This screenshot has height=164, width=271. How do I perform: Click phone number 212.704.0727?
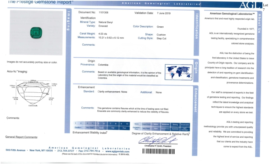[66, 151]
